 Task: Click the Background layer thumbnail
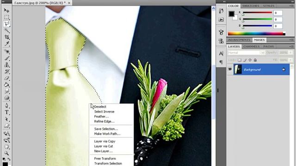[238, 70]
